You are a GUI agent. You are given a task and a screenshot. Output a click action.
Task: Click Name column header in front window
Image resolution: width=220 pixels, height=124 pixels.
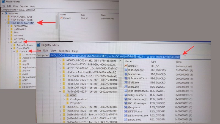[128, 61]
